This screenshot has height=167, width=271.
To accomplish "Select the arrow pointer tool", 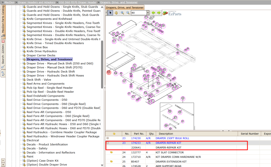I will (111, 13).
